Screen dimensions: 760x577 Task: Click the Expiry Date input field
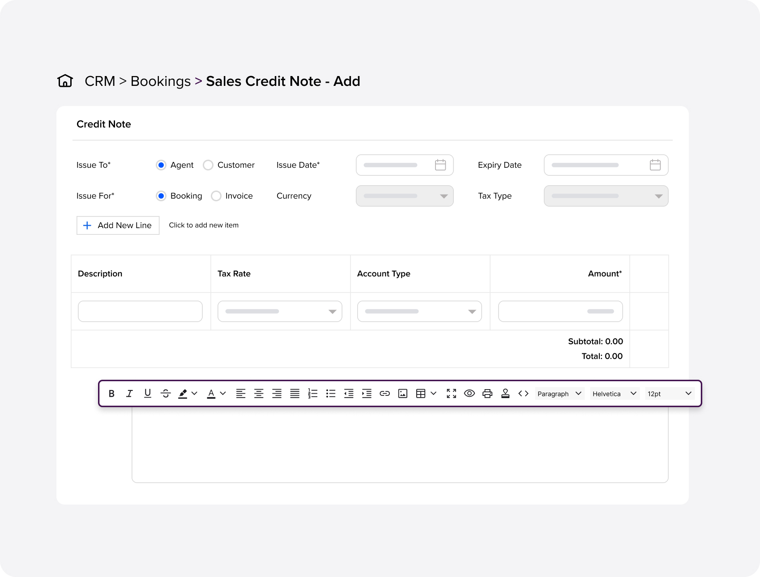pos(606,165)
